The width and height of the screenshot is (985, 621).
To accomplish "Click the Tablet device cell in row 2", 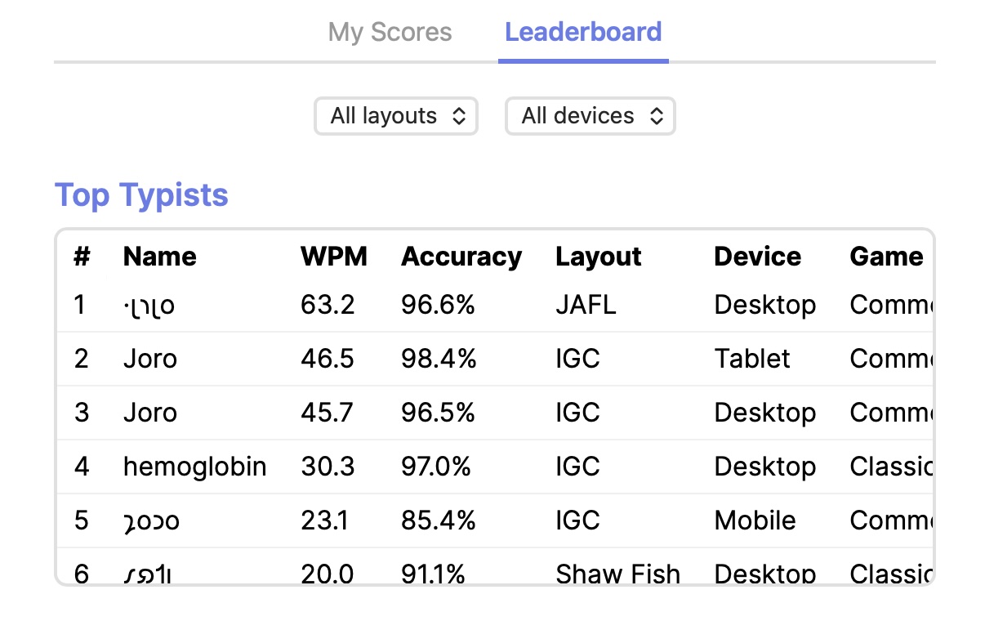I will click(752, 359).
